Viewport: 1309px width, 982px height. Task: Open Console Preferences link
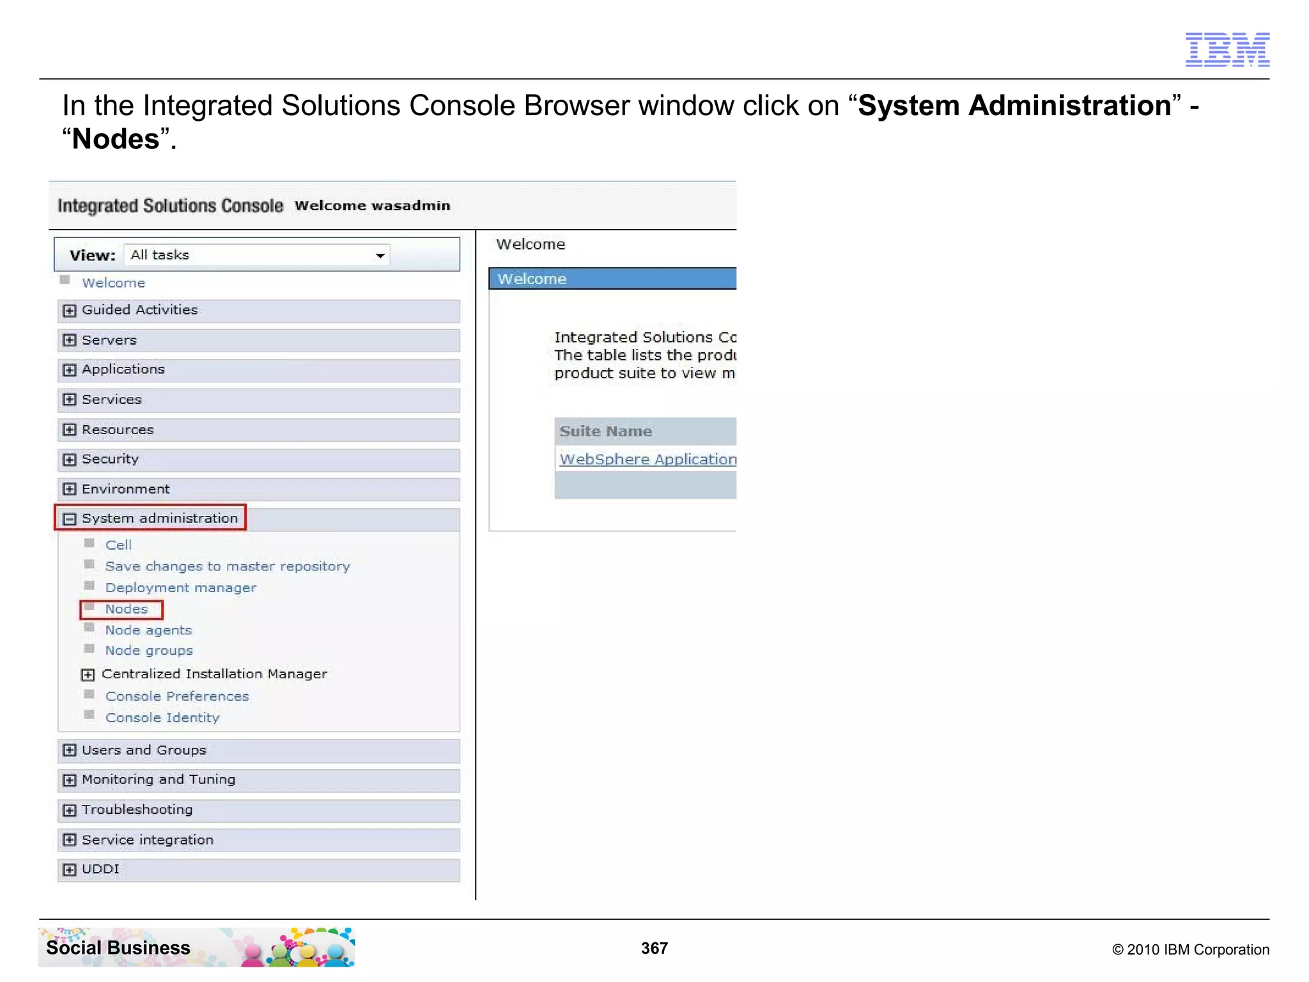point(177,696)
